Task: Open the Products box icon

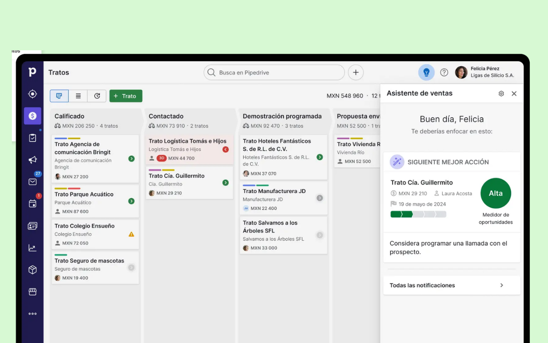Action: [32, 270]
